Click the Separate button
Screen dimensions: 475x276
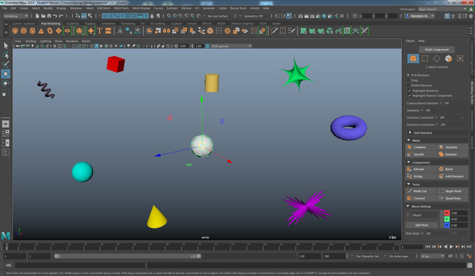[x=453, y=147]
